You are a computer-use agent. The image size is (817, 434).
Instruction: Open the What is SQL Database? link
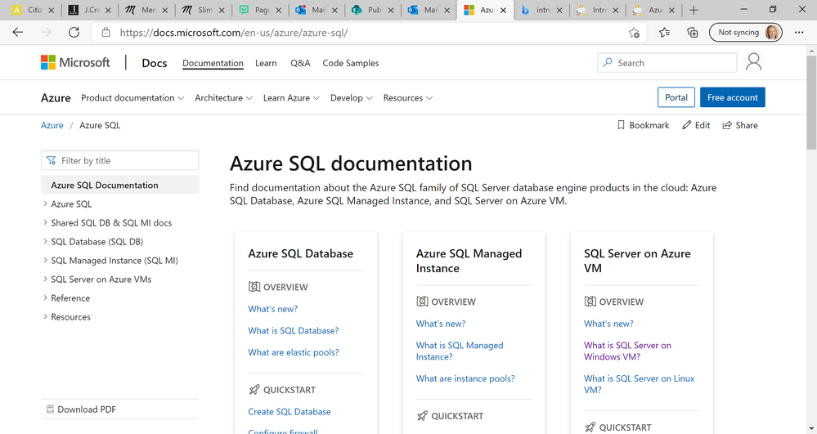coord(294,331)
